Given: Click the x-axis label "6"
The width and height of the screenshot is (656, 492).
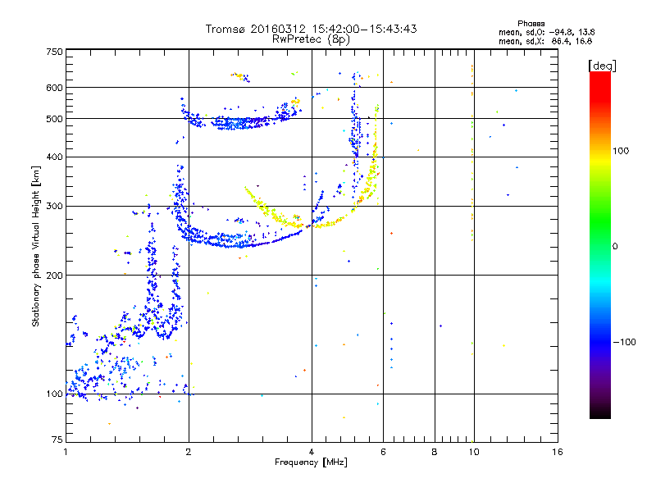Looking at the screenshot, I should [383, 452].
